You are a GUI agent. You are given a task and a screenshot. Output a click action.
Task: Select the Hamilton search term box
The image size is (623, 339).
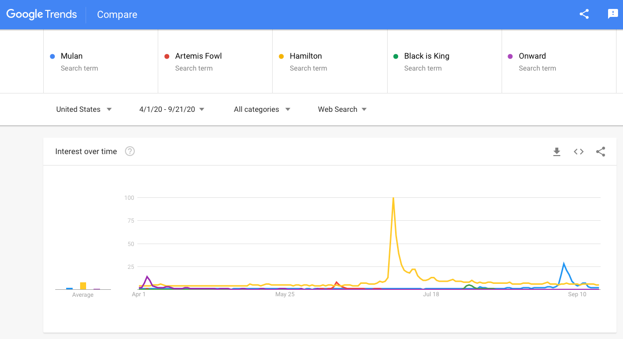[330, 62]
